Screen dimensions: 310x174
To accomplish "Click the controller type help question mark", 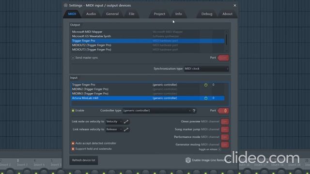I will [x=194, y=111].
